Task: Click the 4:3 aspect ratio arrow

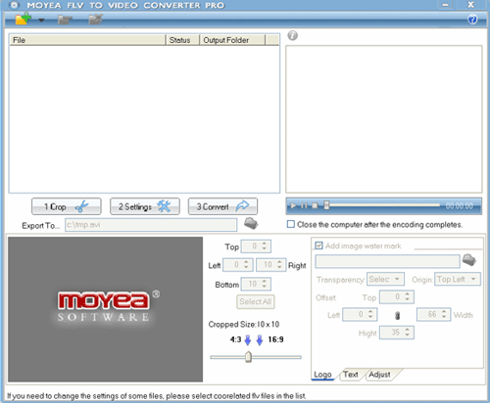Action: (248, 340)
